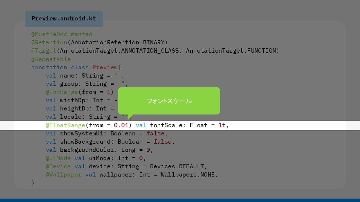Select the 'val group: String' line
The width and height of the screenshot is (360, 202).
pos(87,84)
